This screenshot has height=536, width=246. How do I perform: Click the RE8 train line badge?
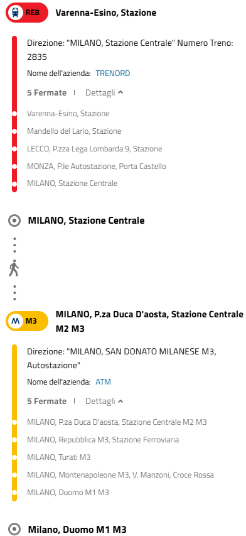click(27, 13)
